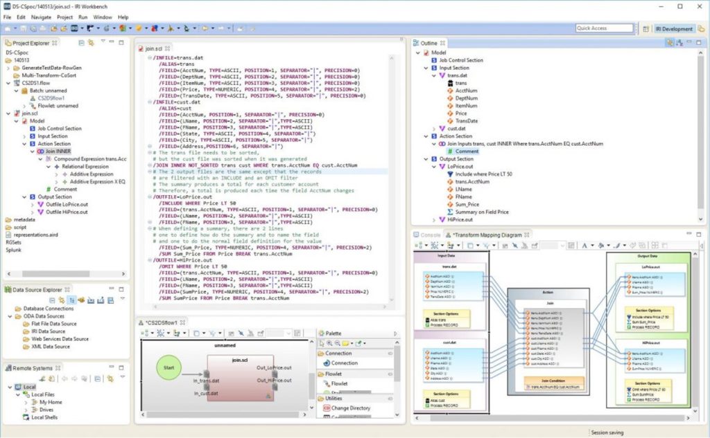The image size is (710, 438).
Task: Click the Start node in the flow diagram
Action: pyautogui.click(x=168, y=367)
